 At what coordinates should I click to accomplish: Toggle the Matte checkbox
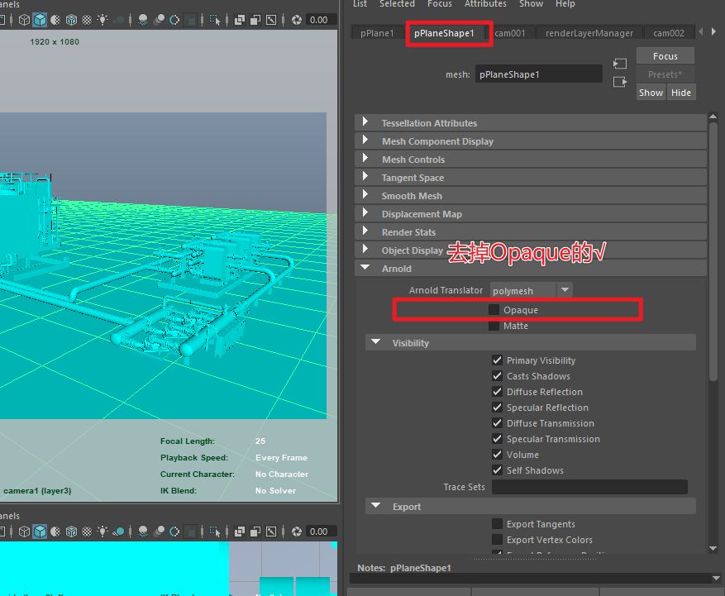[x=494, y=326]
